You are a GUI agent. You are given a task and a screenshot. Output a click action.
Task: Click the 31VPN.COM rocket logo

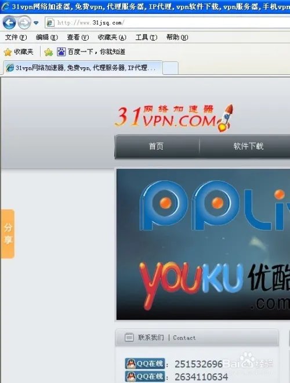pyautogui.click(x=174, y=118)
